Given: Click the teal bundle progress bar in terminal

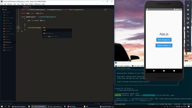Looking at the screenshot, I should click(149, 95).
